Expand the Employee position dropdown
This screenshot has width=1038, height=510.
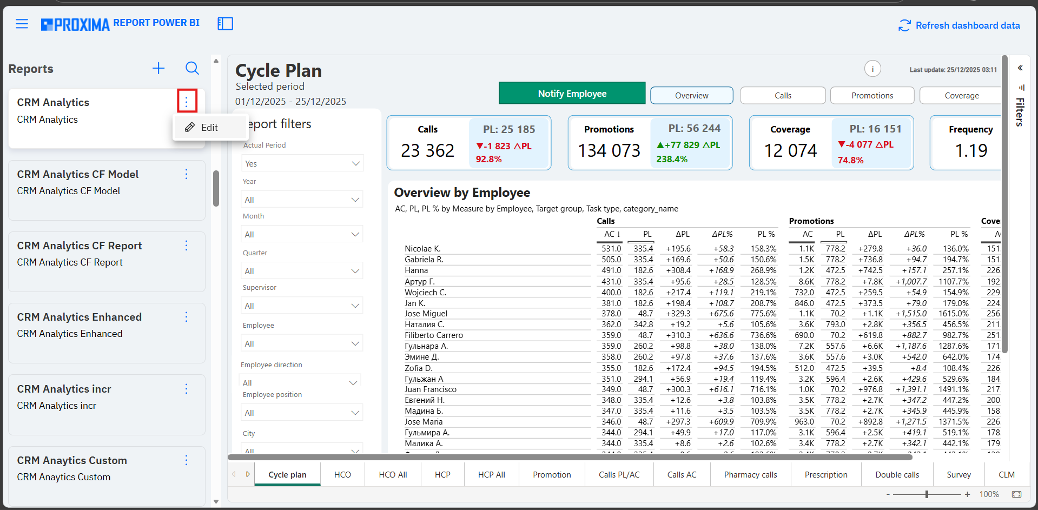coord(302,413)
